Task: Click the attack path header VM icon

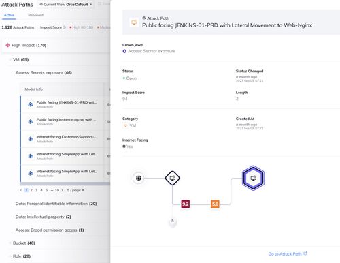Action: (x=134, y=22)
